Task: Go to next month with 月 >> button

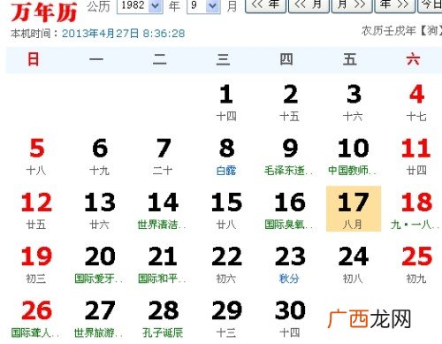Action: (x=352, y=5)
